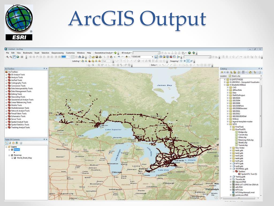Viewport: 274px width, 206px height.
Task: Click List By Drawing Order icon
Action: coord(7,143)
